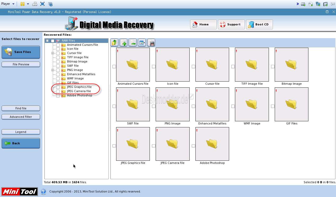Select Animated Cursors File folder thumbnail
This screenshot has height=197, width=336.
[x=133, y=65]
